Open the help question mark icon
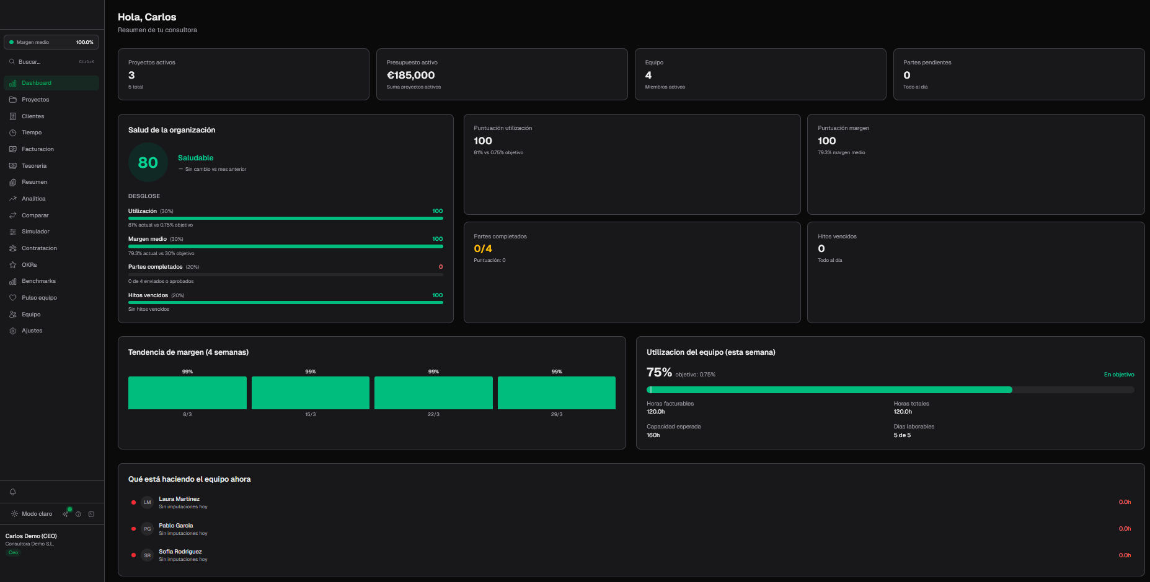The width and height of the screenshot is (1150, 582). 78,514
